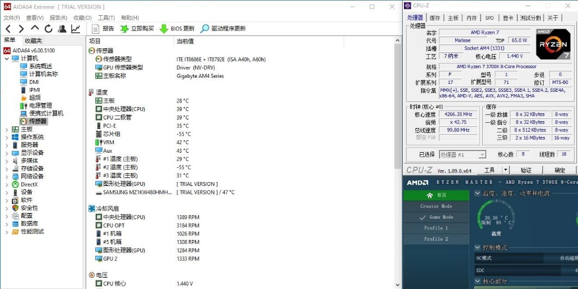Expand the 主板 tree node

pos(7,130)
